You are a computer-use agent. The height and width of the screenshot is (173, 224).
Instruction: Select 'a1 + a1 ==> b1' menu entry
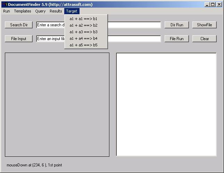click(x=83, y=19)
